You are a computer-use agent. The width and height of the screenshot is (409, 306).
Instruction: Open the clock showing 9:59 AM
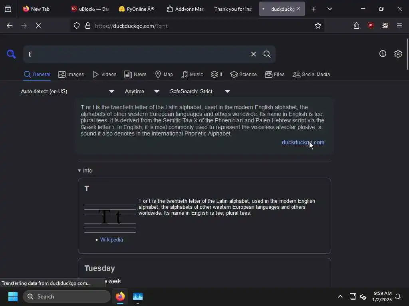pos(382,296)
